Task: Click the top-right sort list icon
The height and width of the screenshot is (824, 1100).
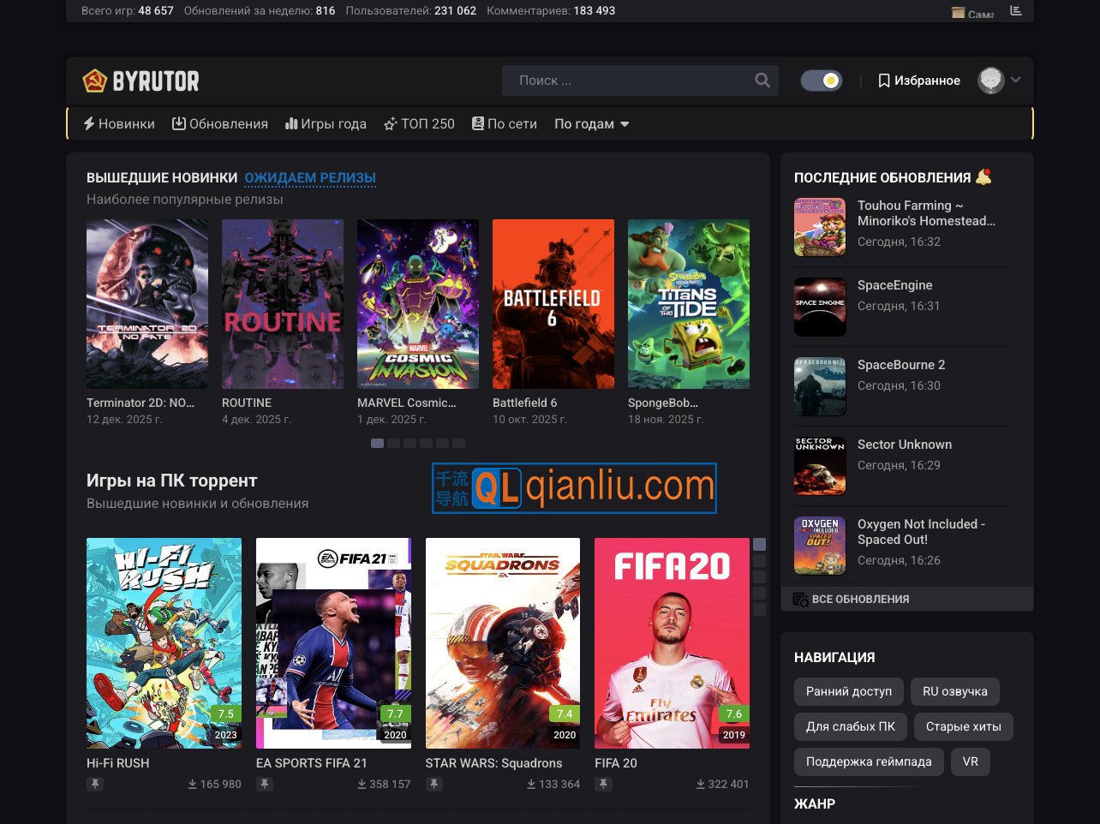Action: pyautogui.click(x=1016, y=11)
